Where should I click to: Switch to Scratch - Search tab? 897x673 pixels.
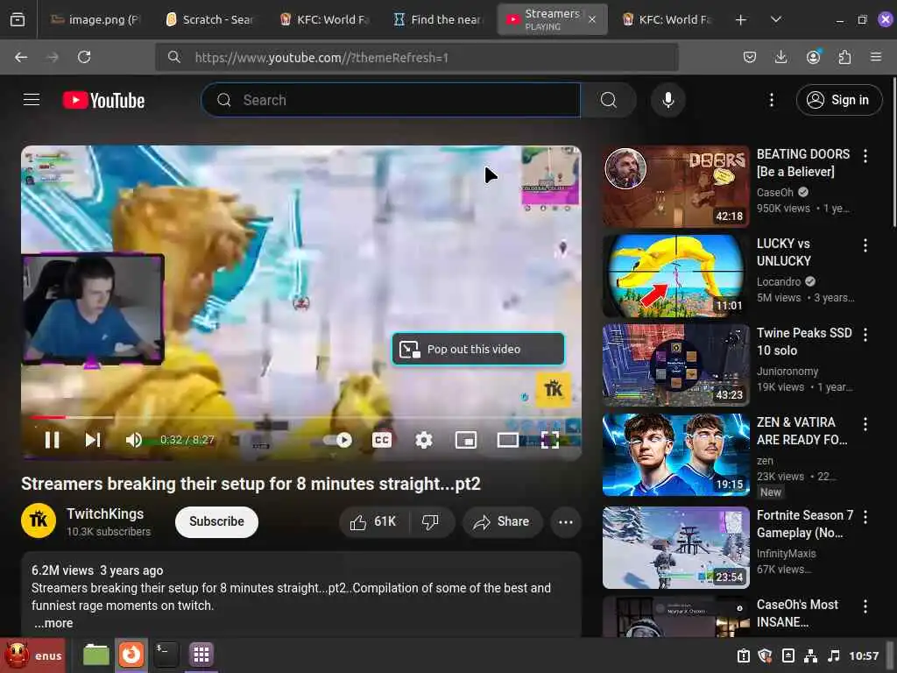[x=209, y=19]
